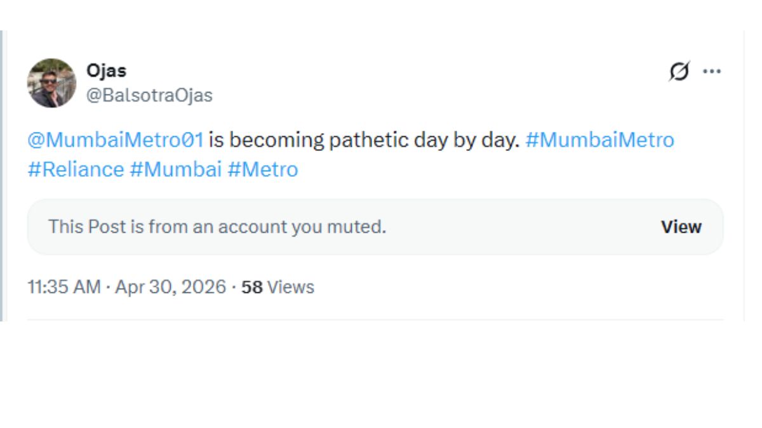Open the profile via display name Ojas

coord(106,71)
